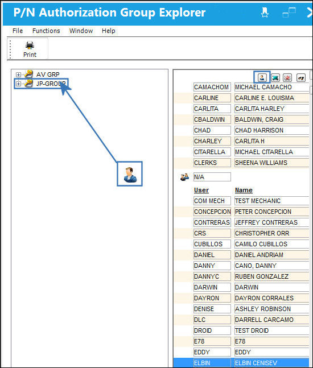Select user CITARELLA
The width and height of the screenshot is (313, 368).
(x=212, y=152)
